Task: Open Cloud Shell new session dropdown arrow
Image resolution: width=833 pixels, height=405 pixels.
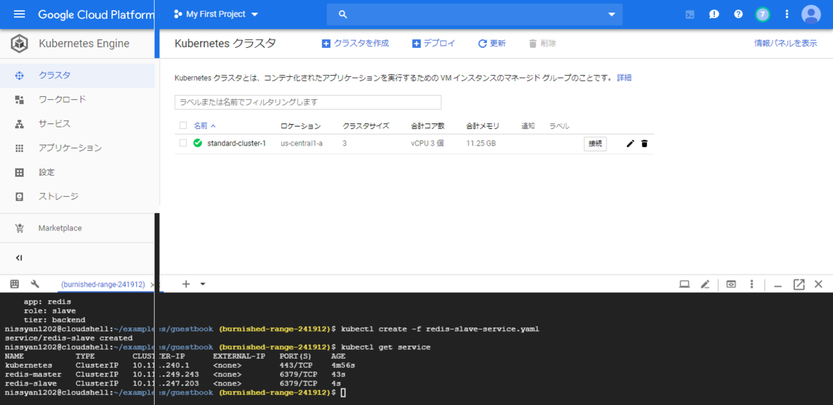Action: pos(203,284)
